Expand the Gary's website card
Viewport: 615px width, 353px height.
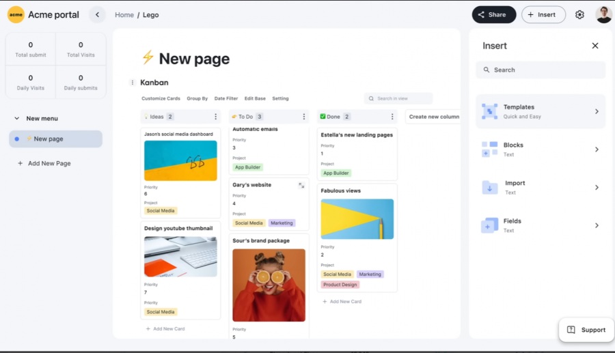coord(301,185)
